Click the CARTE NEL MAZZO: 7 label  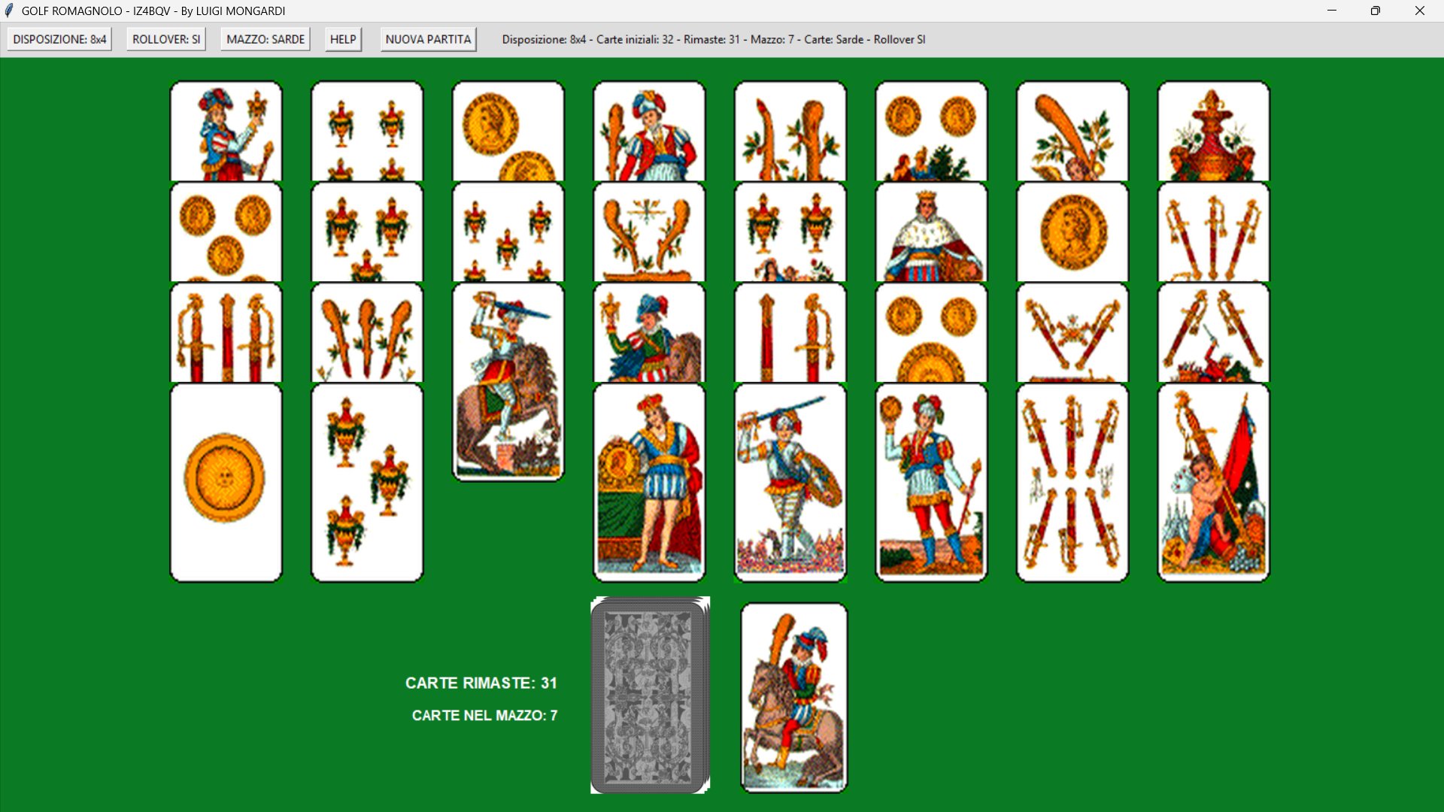[x=484, y=715]
